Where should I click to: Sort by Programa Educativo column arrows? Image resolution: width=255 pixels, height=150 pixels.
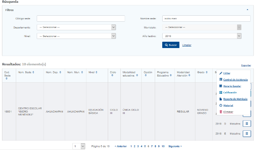click(x=171, y=76)
